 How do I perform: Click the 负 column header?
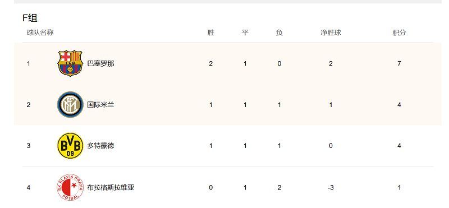tap(279, 33)
